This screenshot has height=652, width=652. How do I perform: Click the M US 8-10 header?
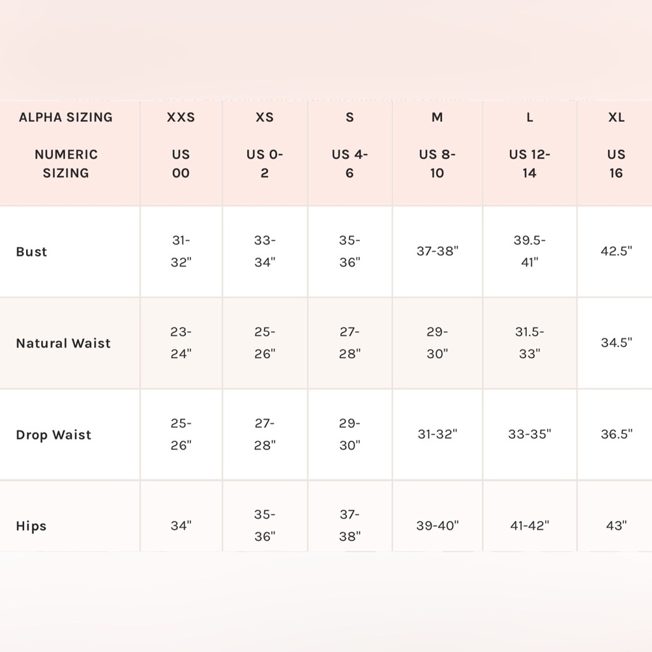click(x=437, y=153)
